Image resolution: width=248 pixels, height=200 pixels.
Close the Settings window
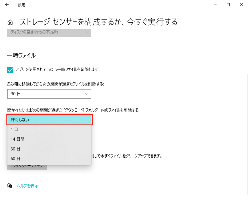pyautogui.click(x=241, y=5)
